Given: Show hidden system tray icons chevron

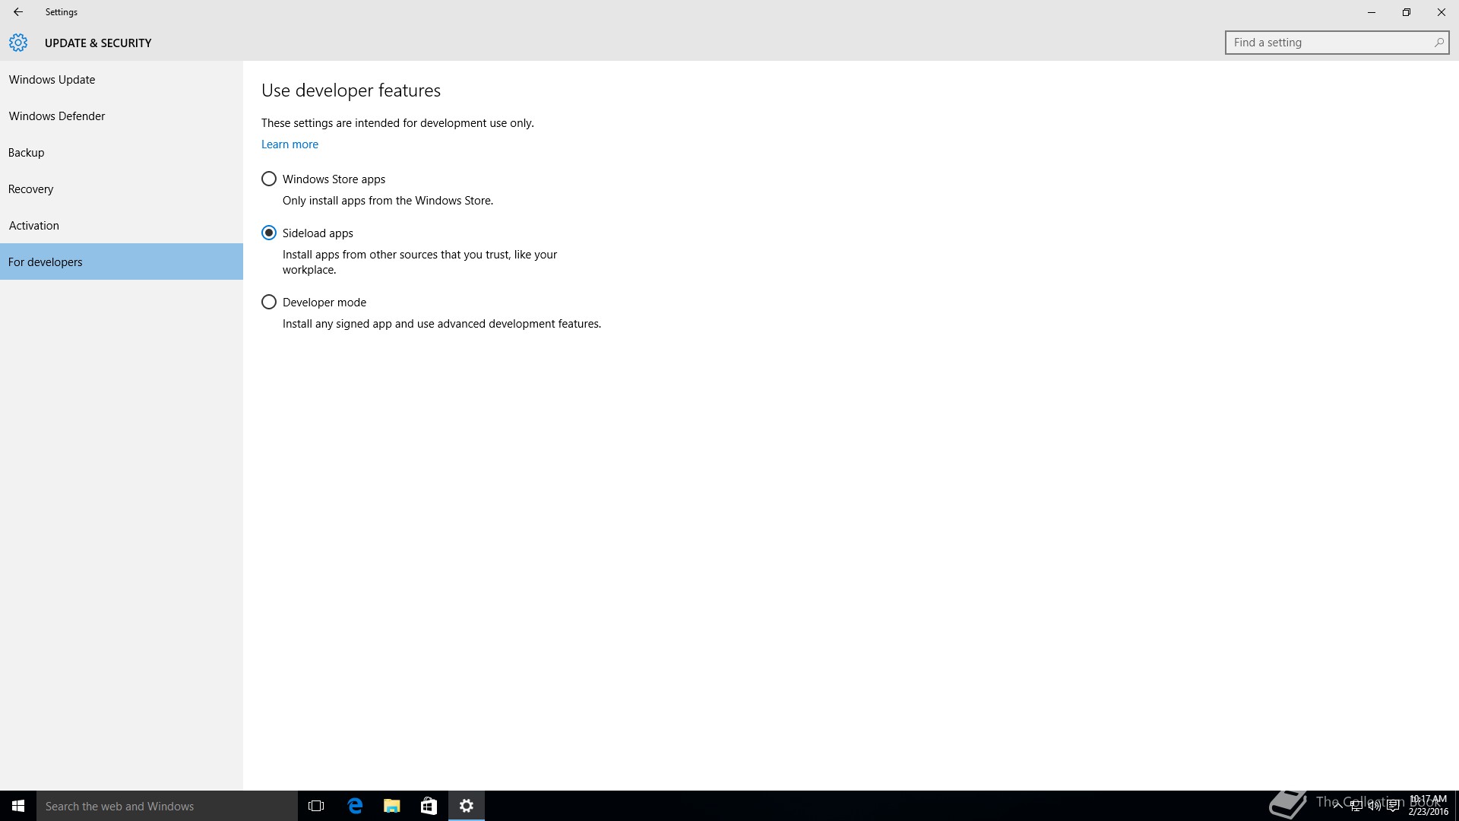Looking at the screenshot, I should (1337, 806).
